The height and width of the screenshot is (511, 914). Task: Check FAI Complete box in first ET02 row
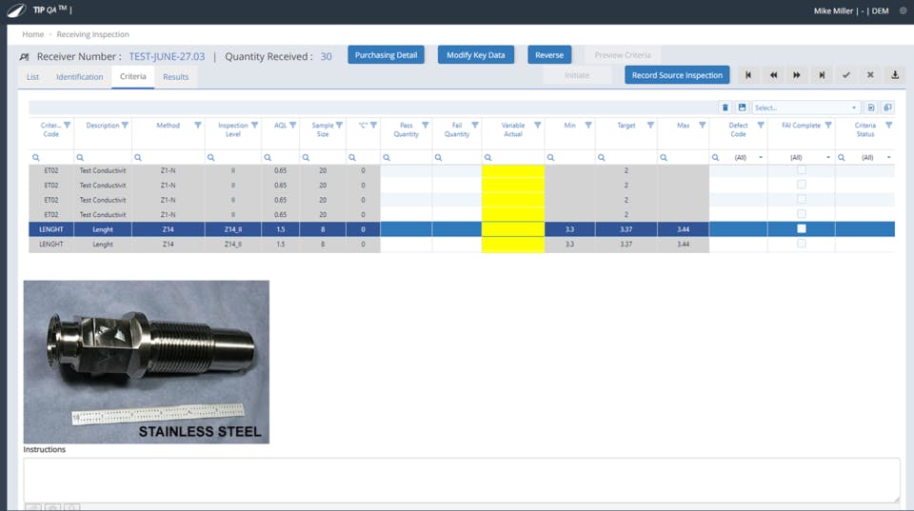point(802,170)
